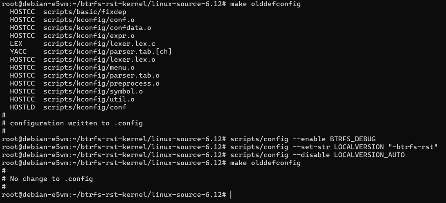The image size is (446, 203).
Task: Click the 'scripts/kconfig/menu.o' line
Action: [x=72, y=67]
